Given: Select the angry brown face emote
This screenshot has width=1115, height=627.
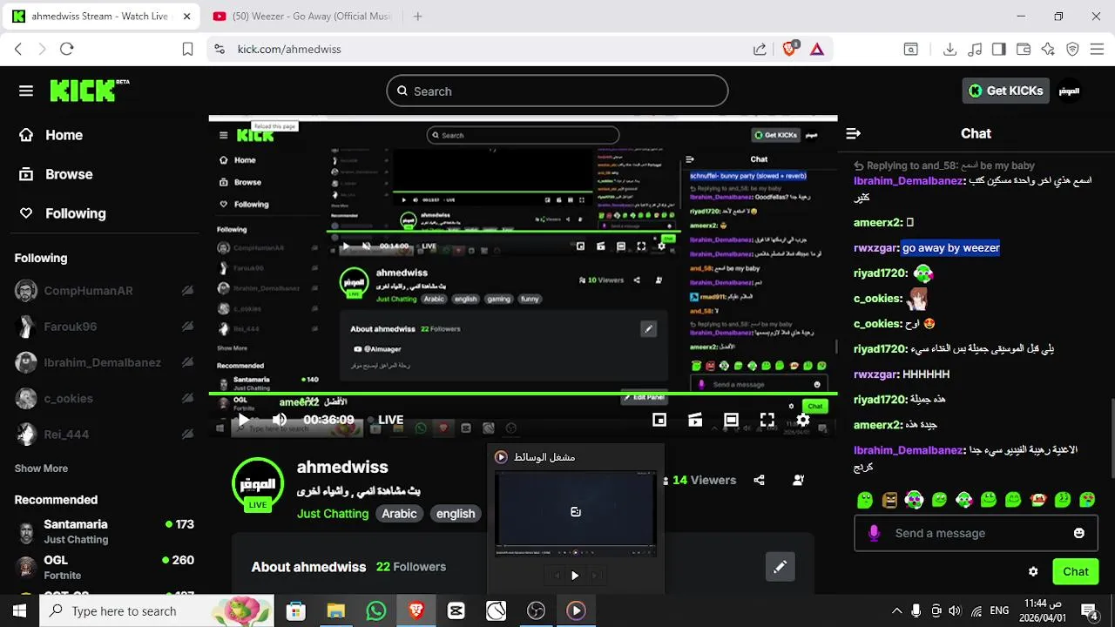Looking at the screenshot, I should 889,500.
